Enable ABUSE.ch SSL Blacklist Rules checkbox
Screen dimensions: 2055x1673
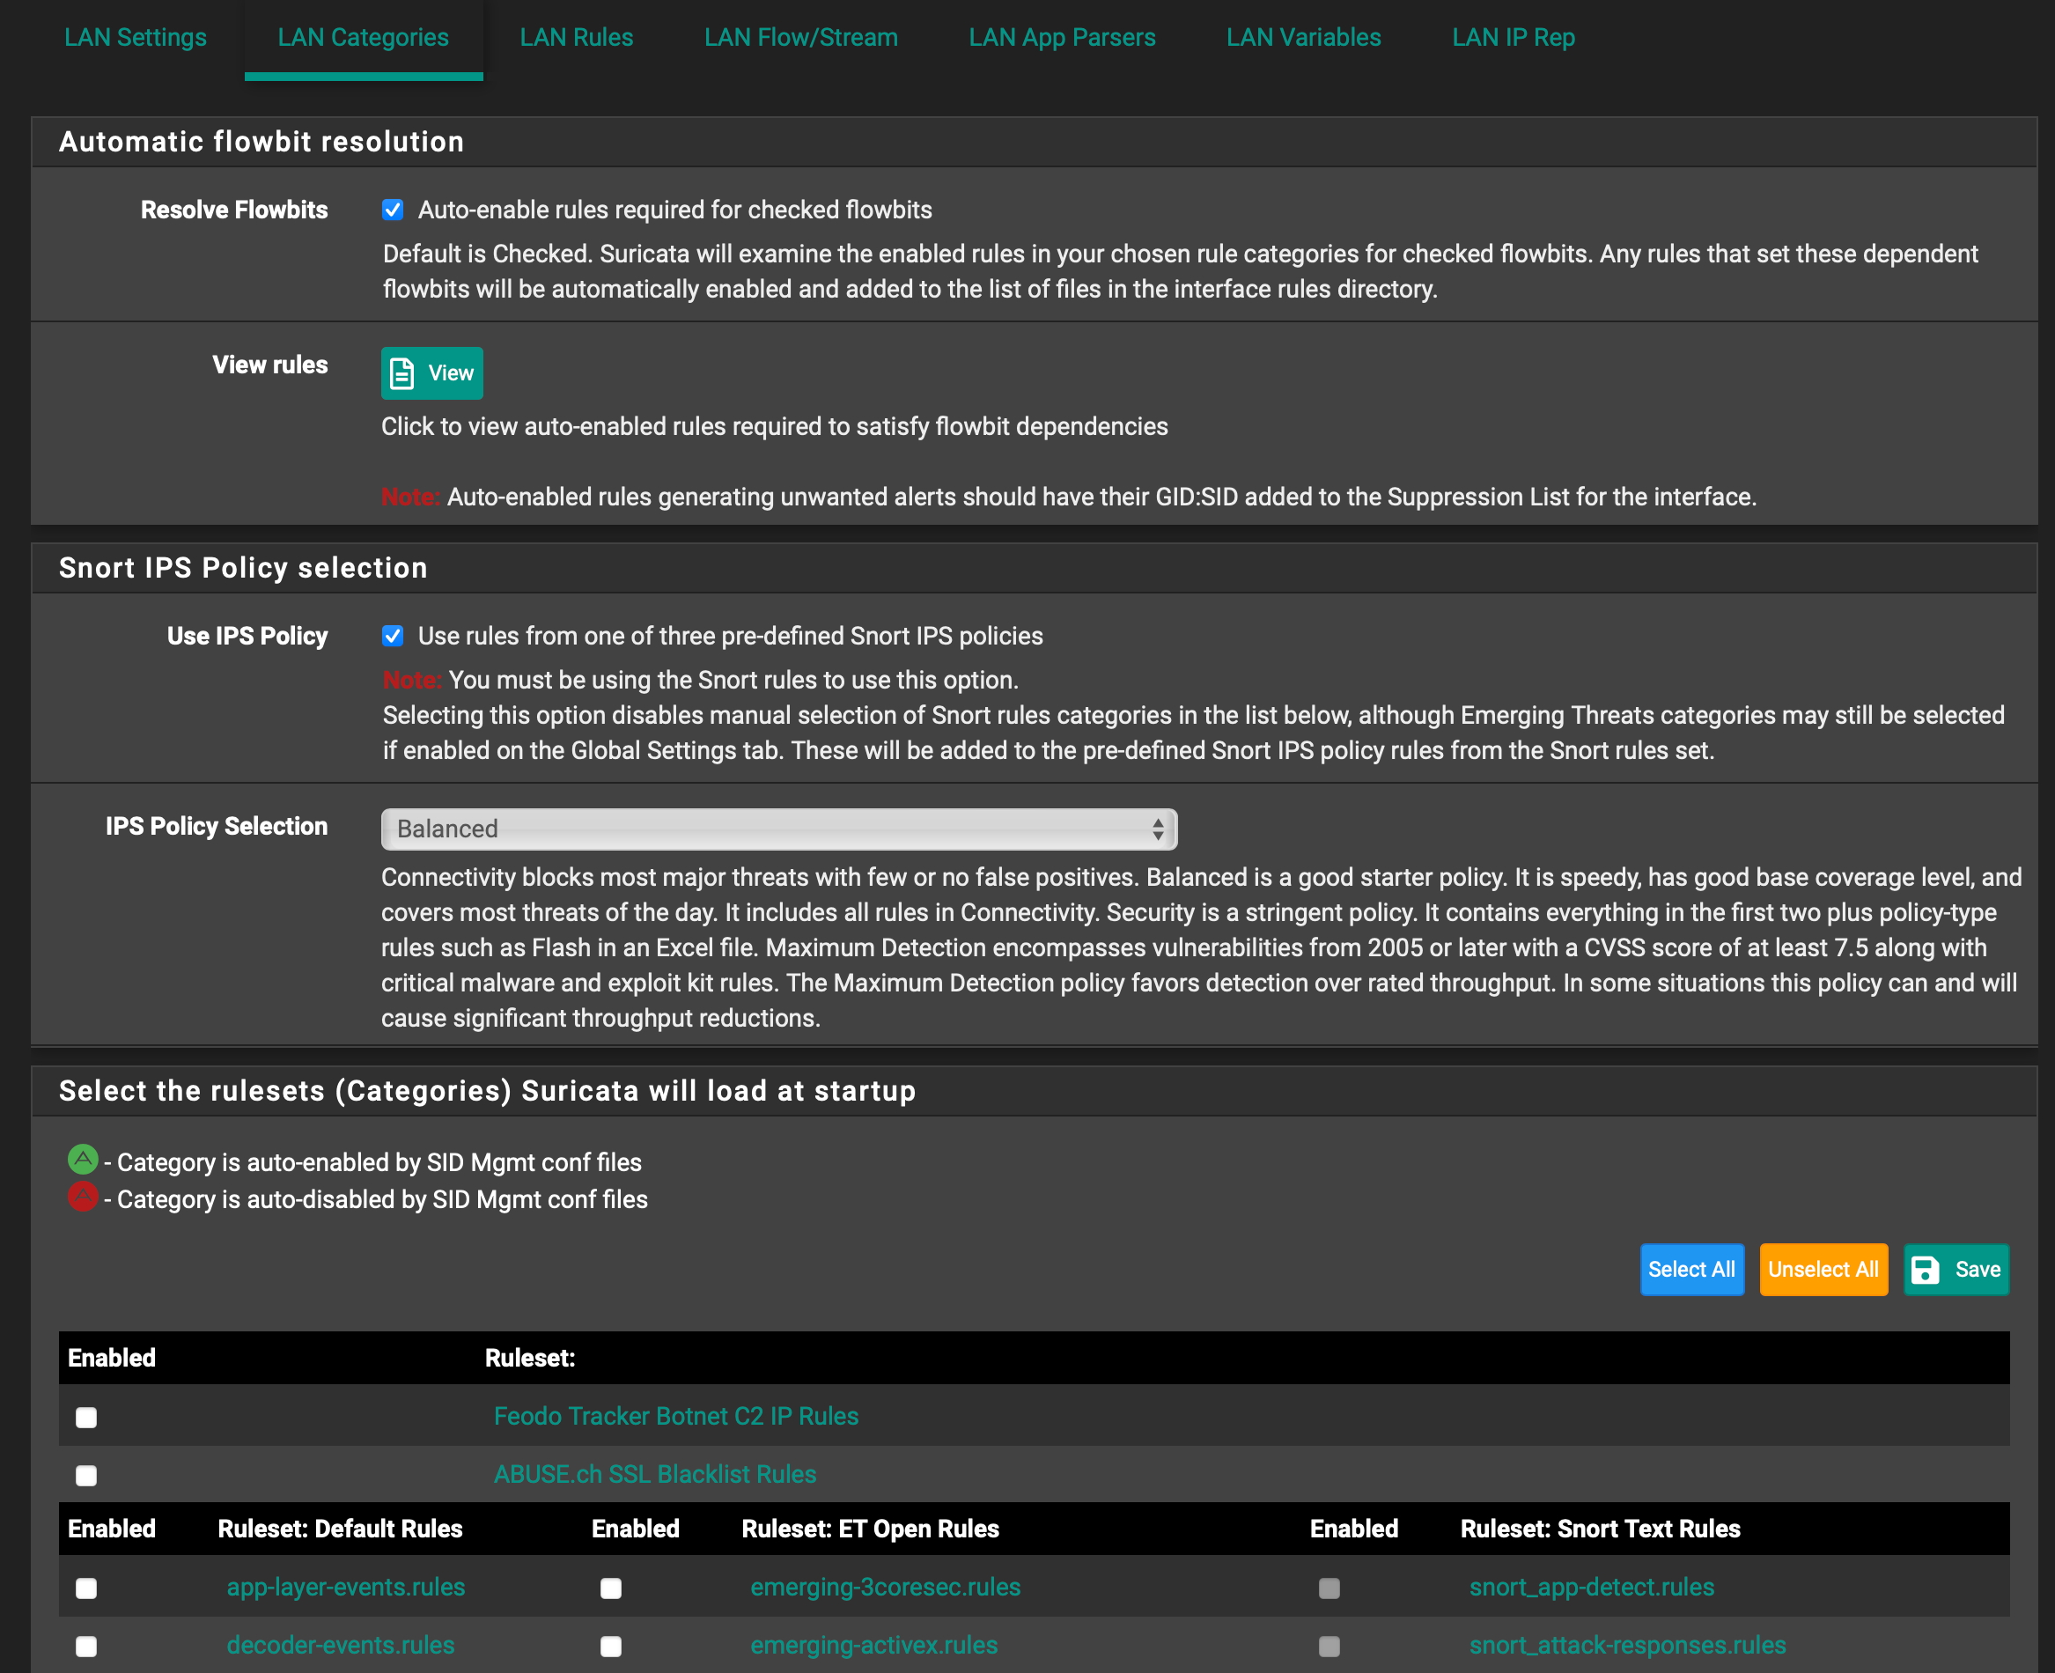click(86, 1475)
